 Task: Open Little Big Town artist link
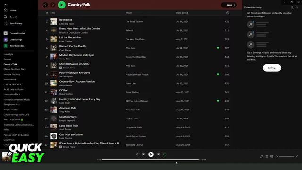coord(67,24)
